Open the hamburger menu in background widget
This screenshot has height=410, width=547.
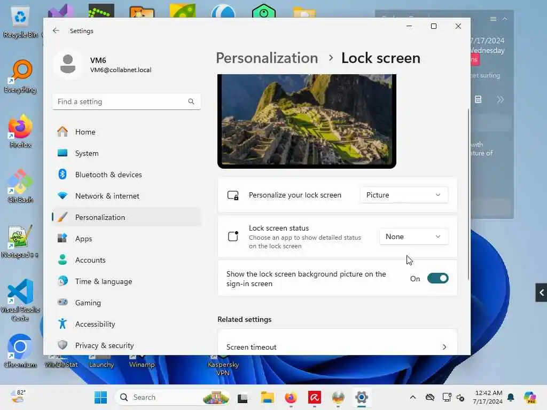(493, 19)
